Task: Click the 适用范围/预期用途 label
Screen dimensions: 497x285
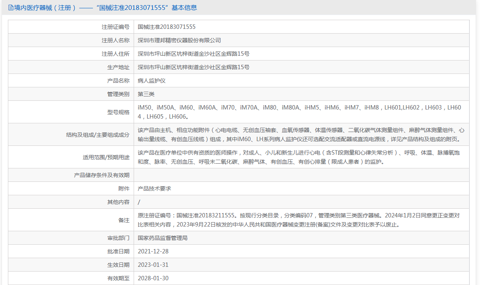Action: [x=106, y=157]
